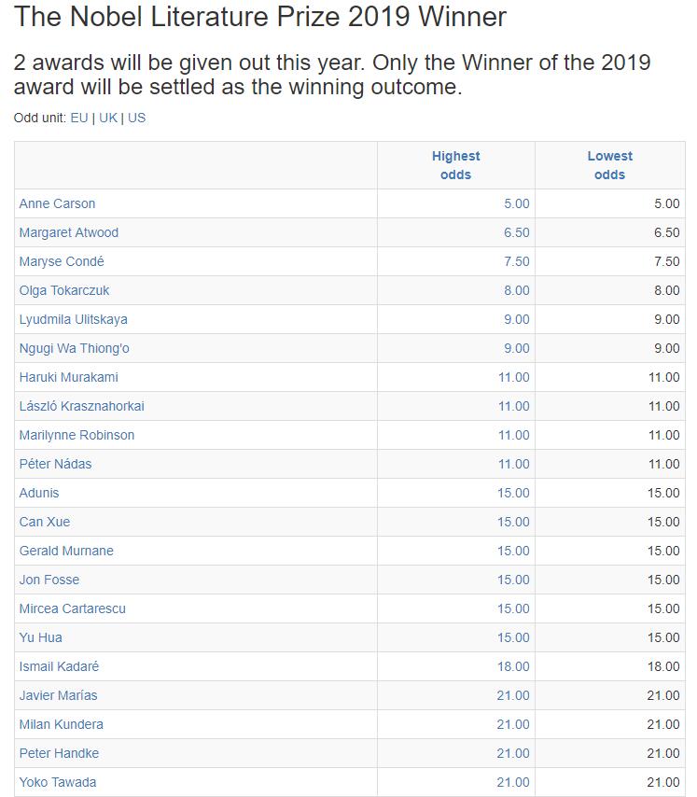Open Péter Nádas entry
This screenshot has height=797, width=697.
[x=55, y=464]
